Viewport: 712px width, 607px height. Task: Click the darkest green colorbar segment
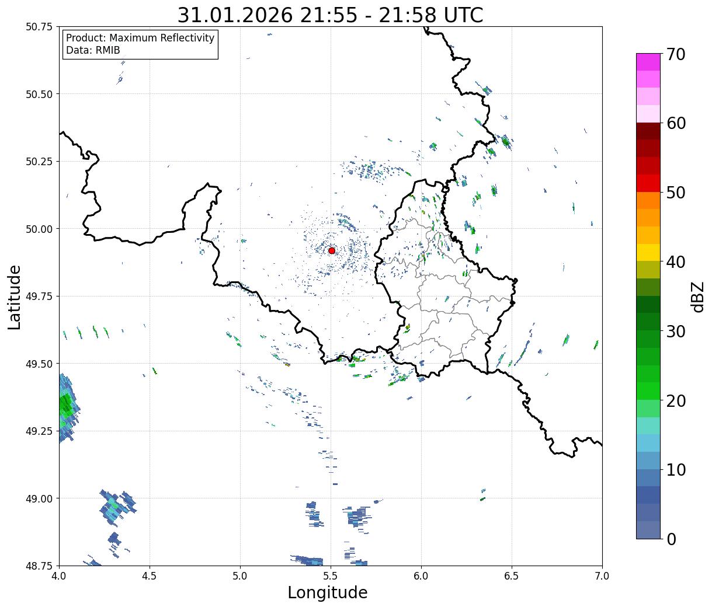[648, 304]
